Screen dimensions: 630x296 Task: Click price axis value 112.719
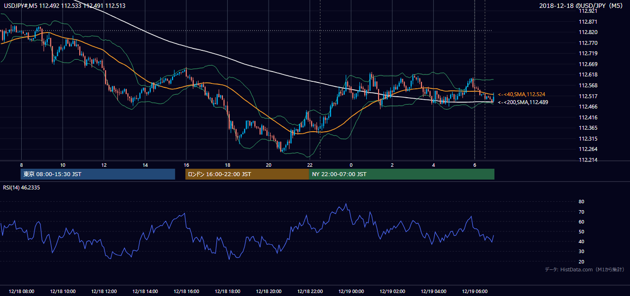click(x=589, y=53)
